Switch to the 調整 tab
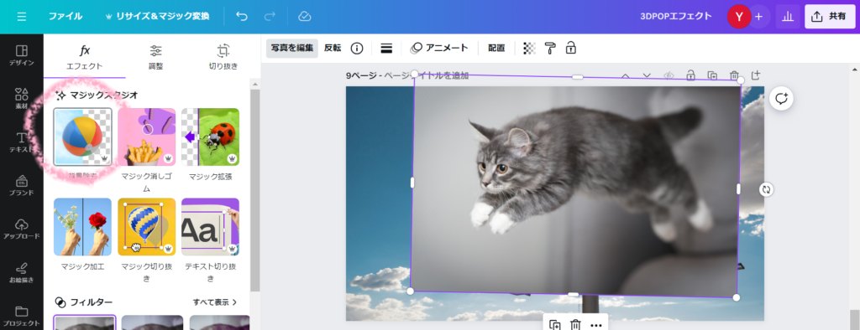Image resolution: width=860 pixels, height=330 pixels. coord(155,57)
